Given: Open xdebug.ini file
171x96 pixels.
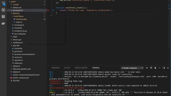Looking at the screenshot, I should [x=18, y=63].
